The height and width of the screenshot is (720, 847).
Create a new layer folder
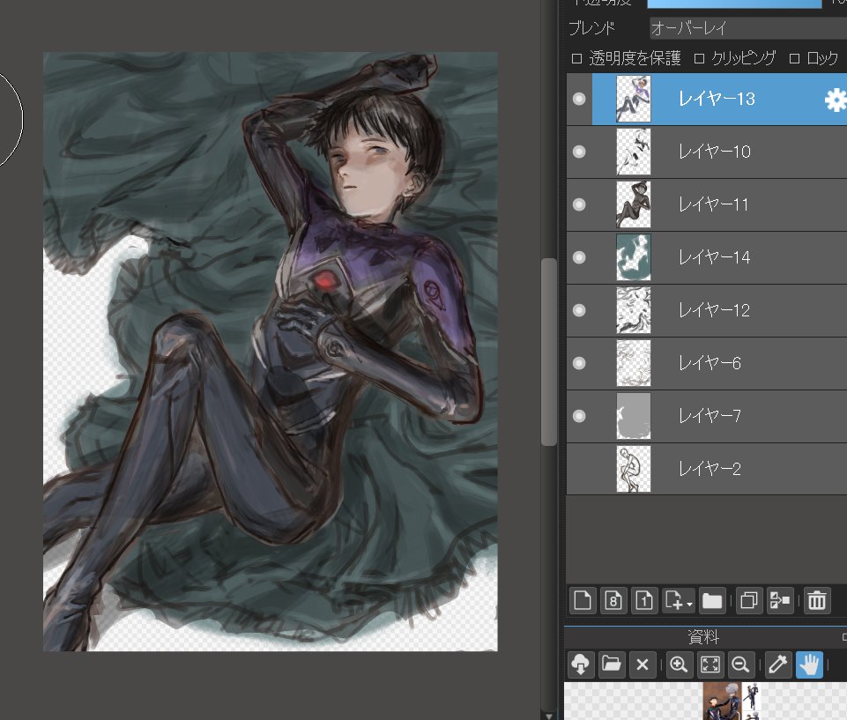tap(712, 600)
